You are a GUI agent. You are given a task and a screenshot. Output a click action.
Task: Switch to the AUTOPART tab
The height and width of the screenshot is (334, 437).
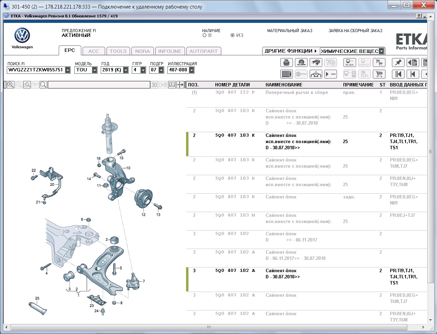pyautogui.click(x=203, y=51)
